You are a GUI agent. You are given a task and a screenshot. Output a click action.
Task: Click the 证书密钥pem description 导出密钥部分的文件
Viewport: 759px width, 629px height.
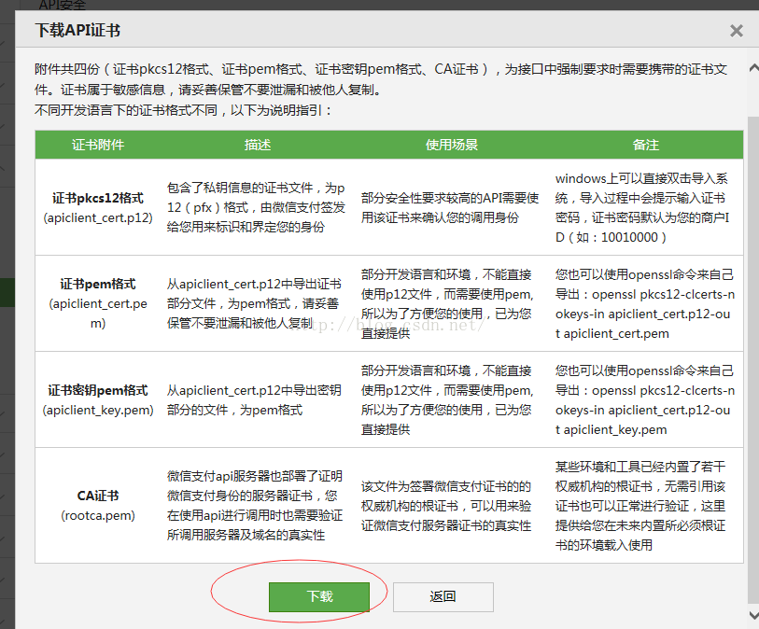click(254, 400)
